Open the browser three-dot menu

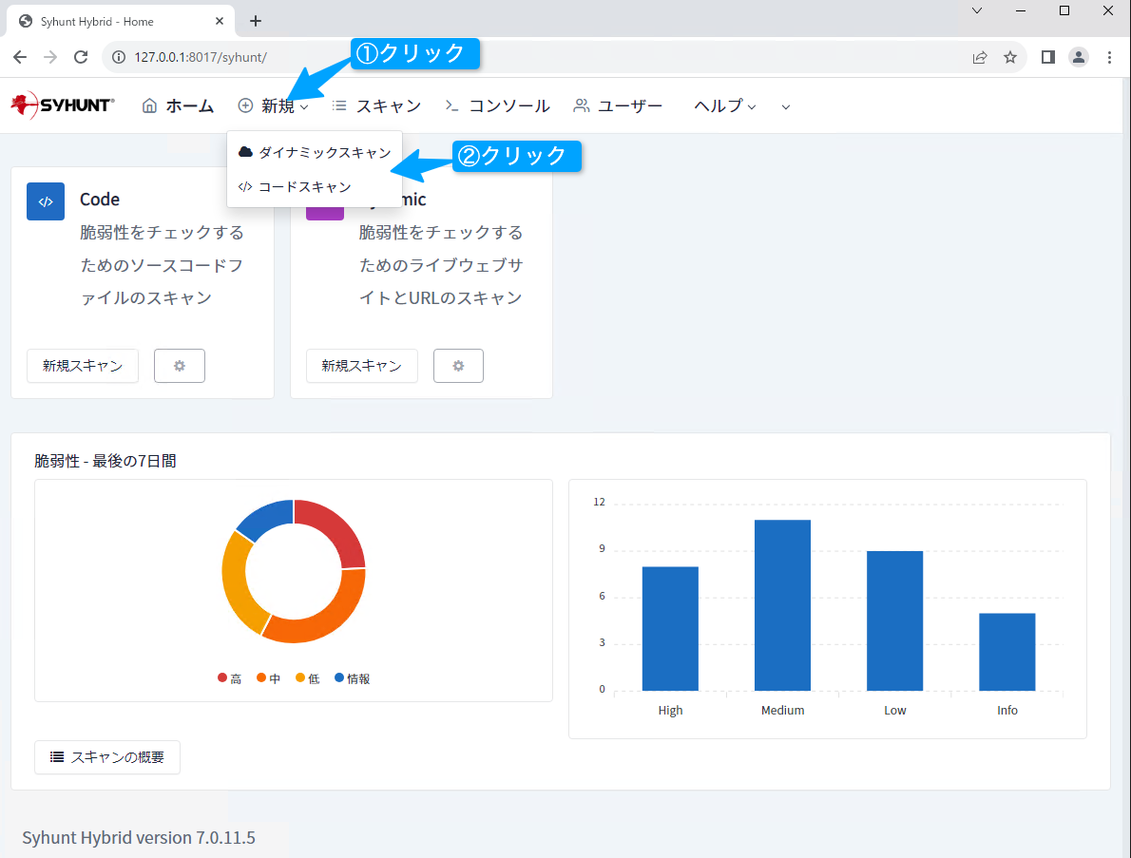point(1109,57)
